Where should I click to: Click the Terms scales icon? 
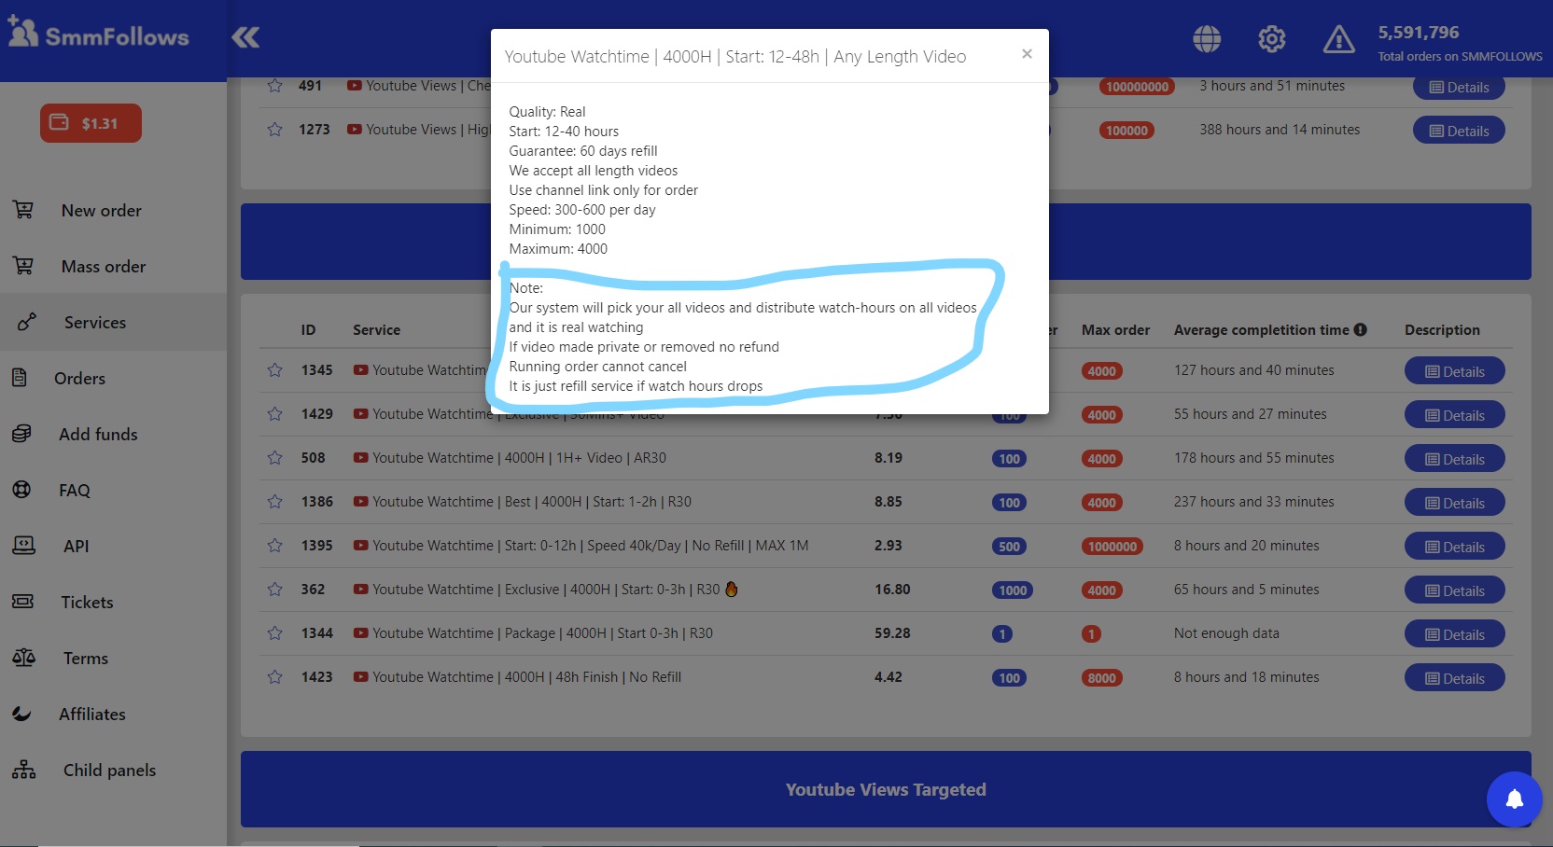click(x=23, y=658)
